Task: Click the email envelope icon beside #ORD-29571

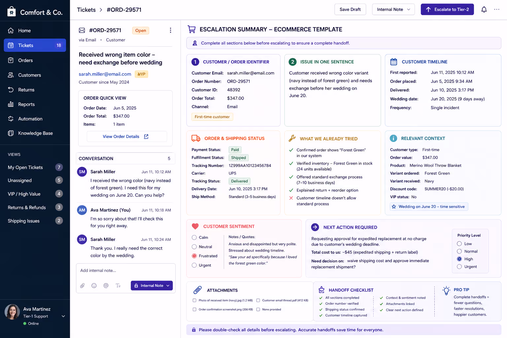Action: click(x=82, y=30)
